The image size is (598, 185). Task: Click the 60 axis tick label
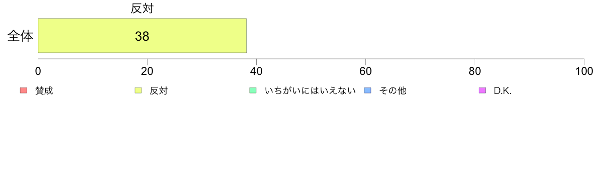click(x=366, y=71)
